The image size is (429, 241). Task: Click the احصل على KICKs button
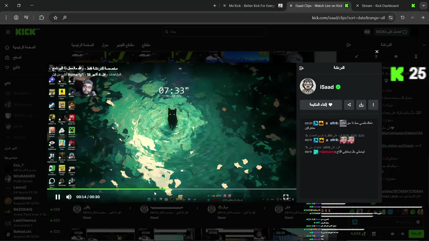tap(391, 32)
